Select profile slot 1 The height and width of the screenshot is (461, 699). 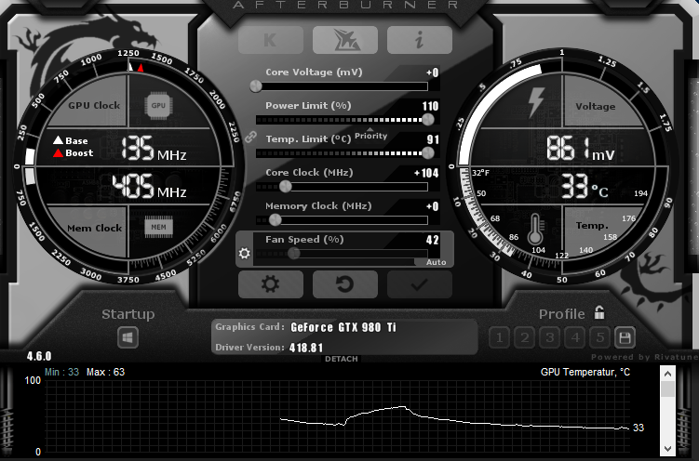tap(499, 337)
